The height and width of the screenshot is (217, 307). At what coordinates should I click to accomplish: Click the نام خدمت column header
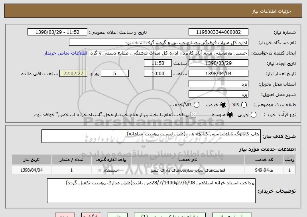pos(188,160)
